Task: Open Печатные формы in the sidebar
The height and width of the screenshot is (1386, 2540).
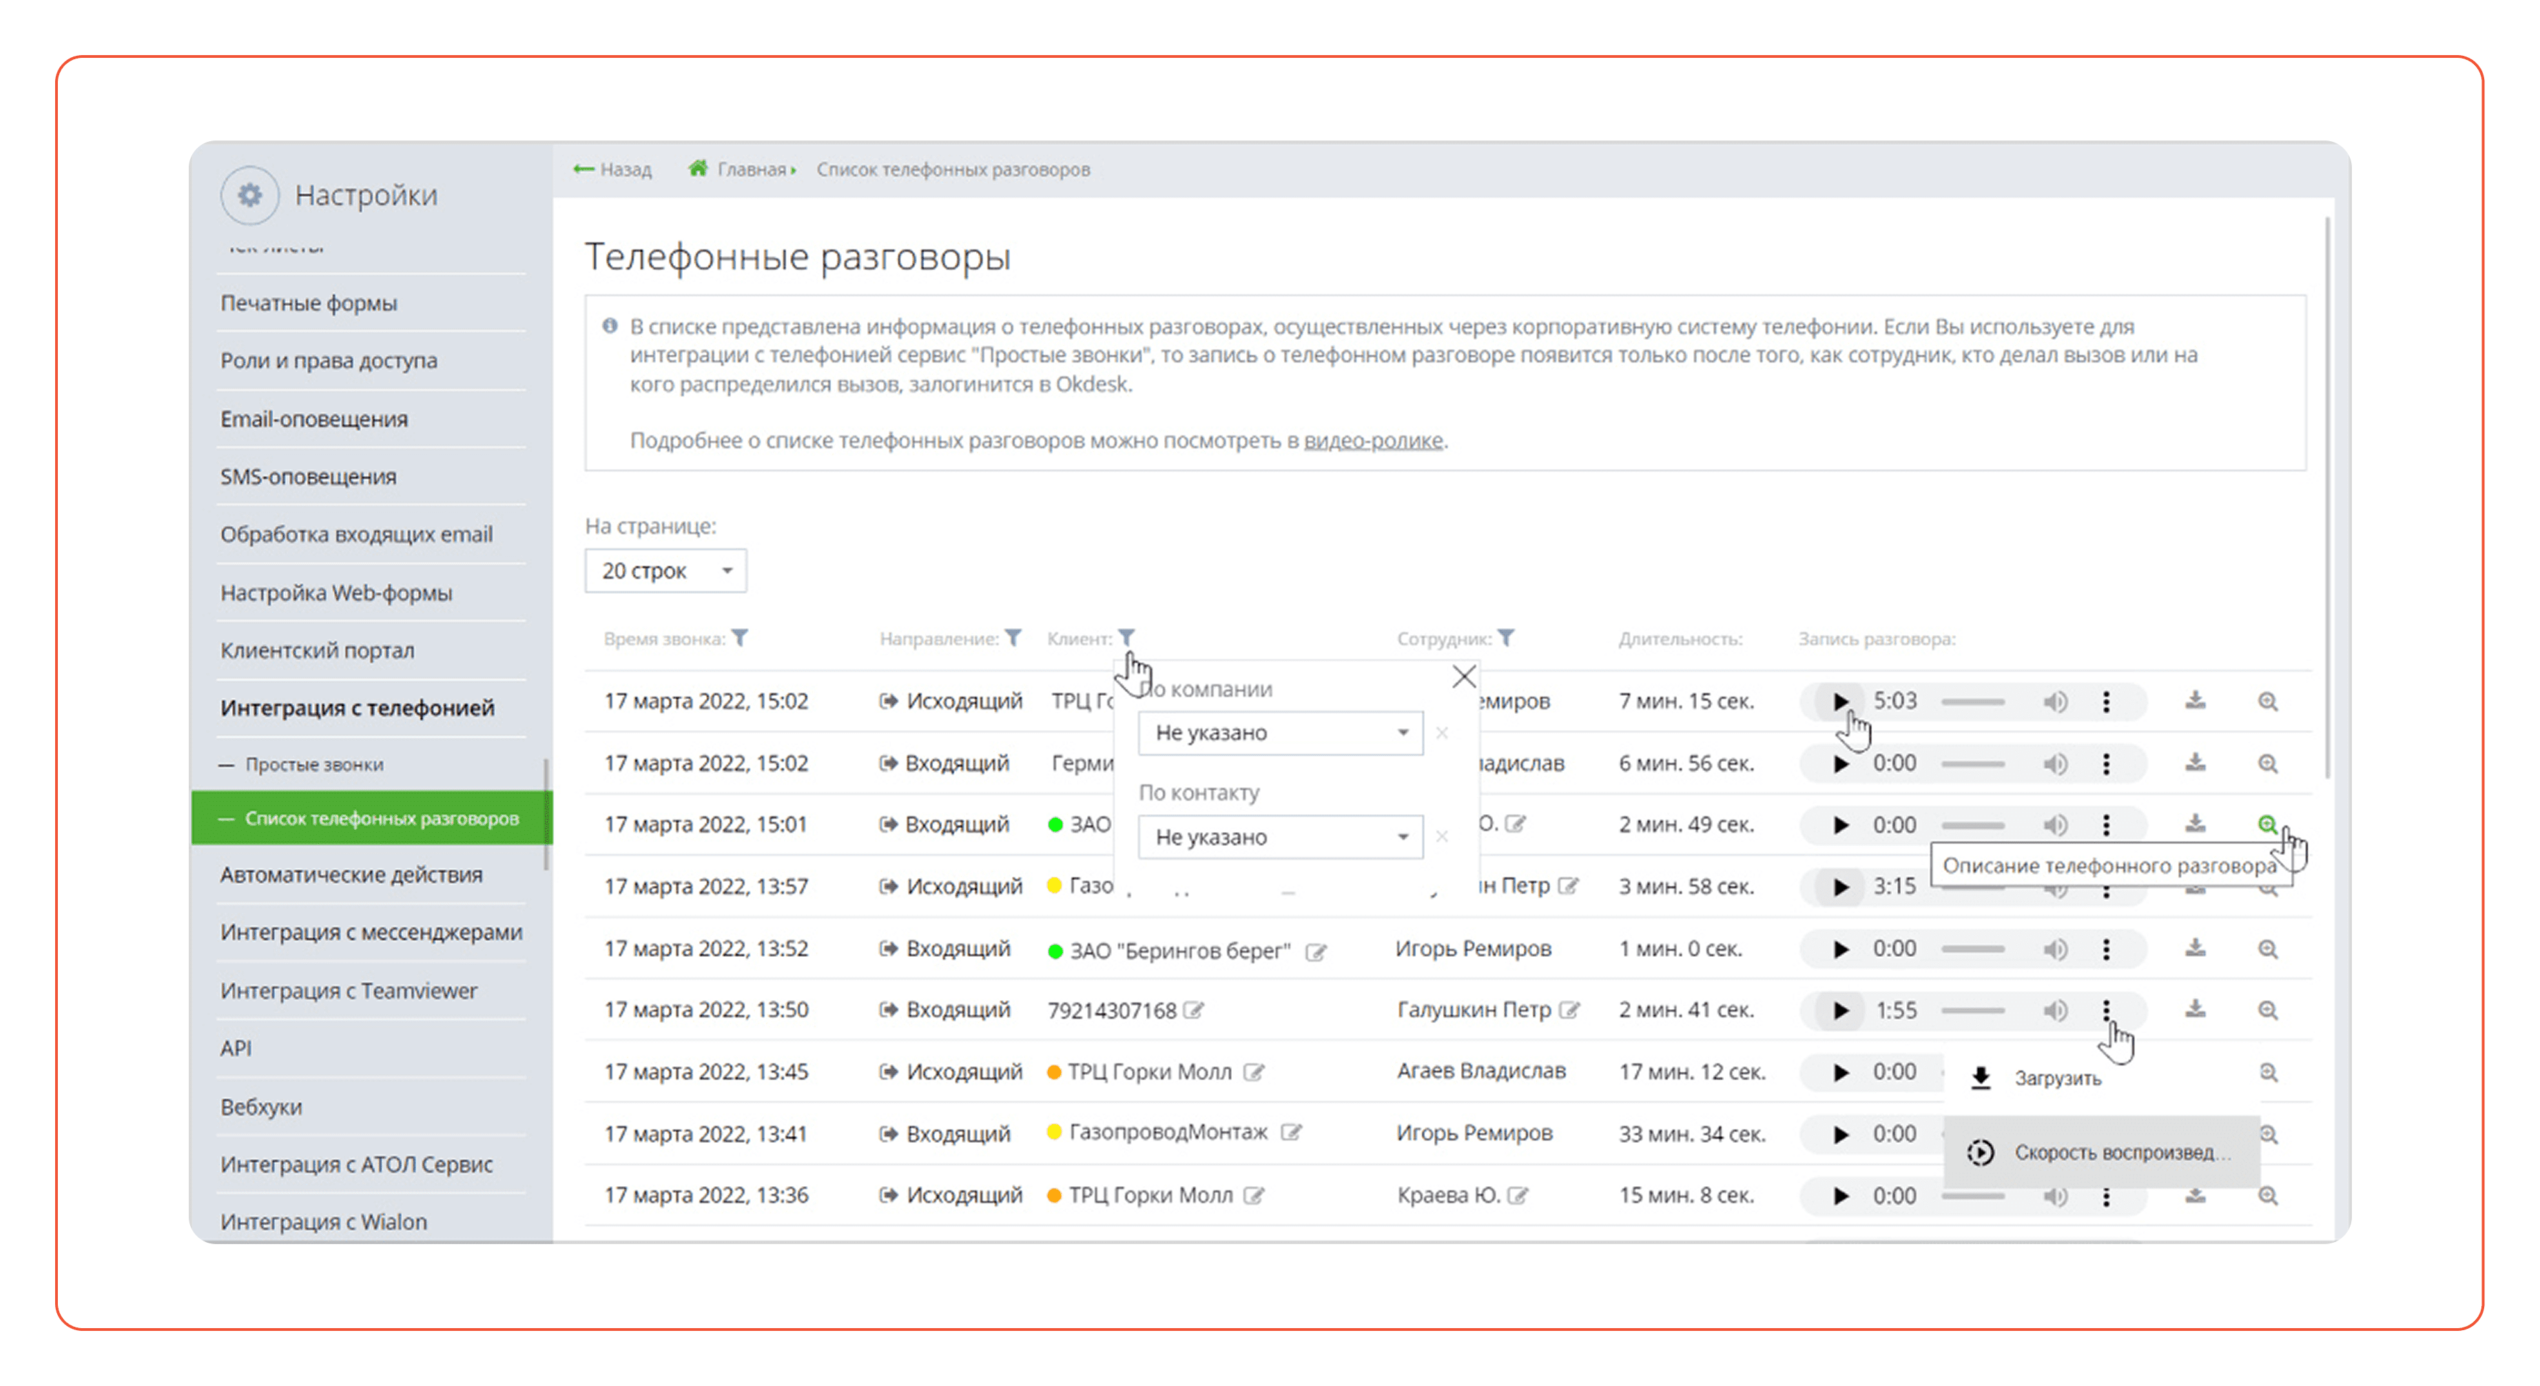Action: tap(309, 302)
